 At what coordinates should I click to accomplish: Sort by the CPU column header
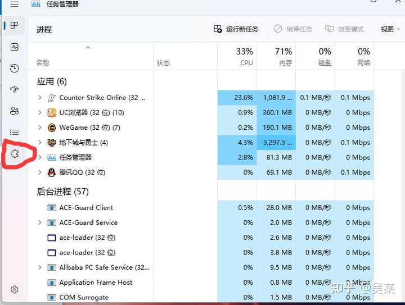(x=237, y=56)
